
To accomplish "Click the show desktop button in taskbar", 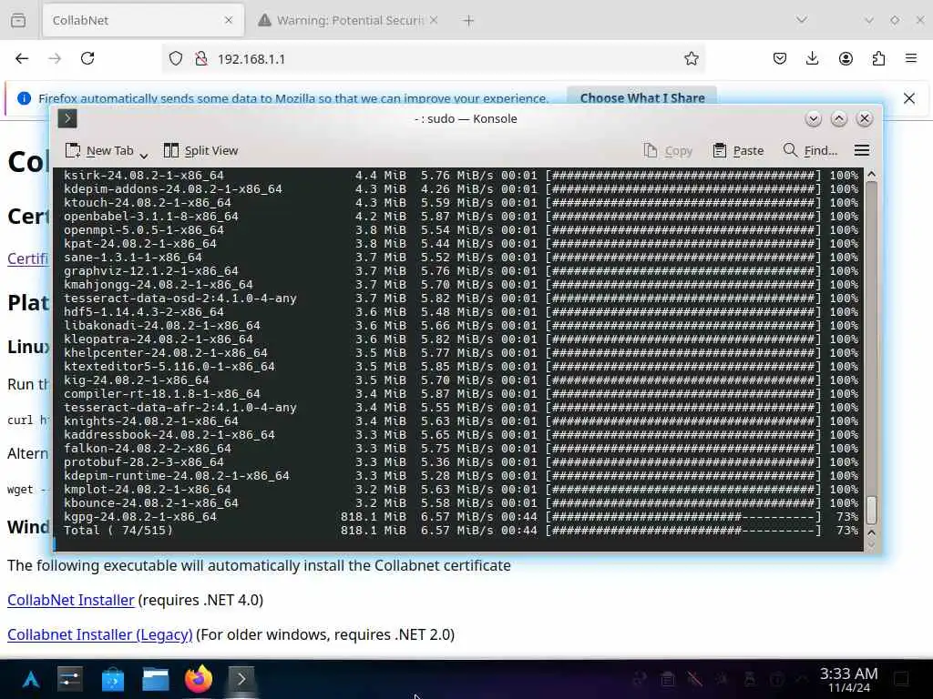I will pos(901,679).
